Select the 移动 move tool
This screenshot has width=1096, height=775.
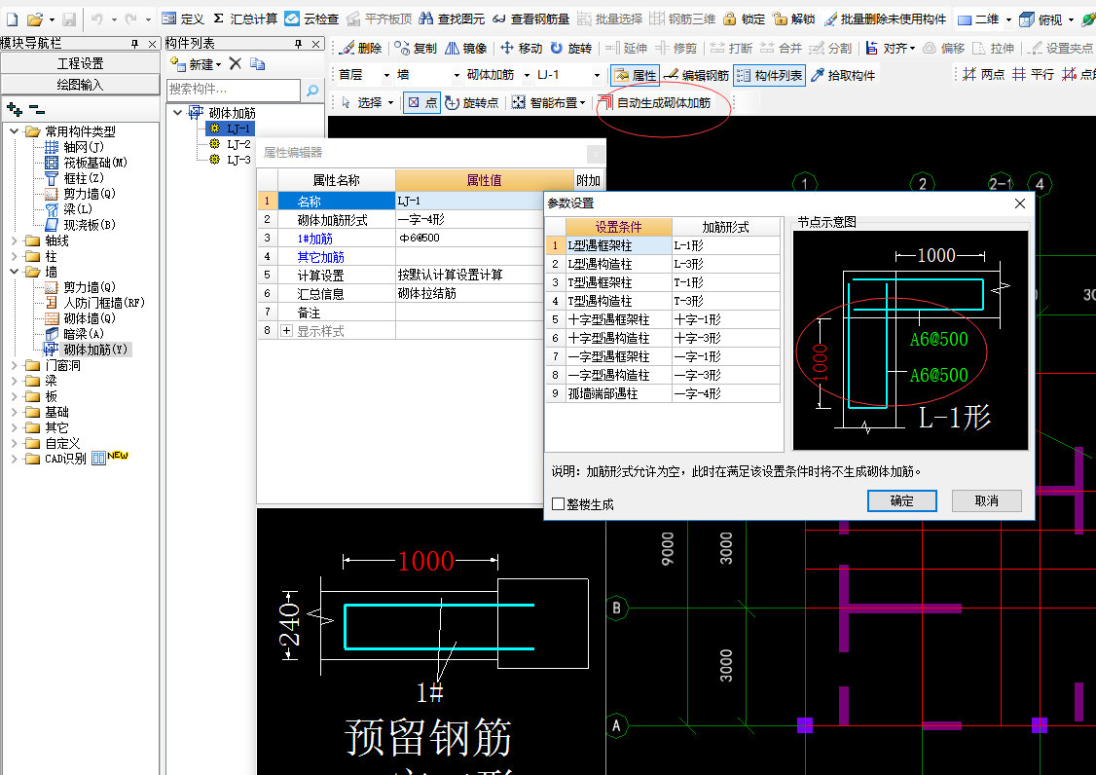point(522,49)
